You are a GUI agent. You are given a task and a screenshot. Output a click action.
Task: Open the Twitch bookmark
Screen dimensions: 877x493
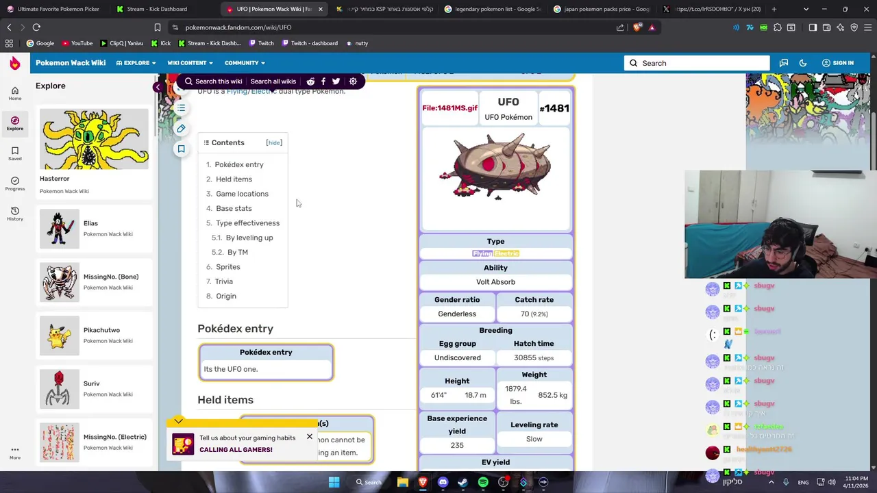click(261, 43)
